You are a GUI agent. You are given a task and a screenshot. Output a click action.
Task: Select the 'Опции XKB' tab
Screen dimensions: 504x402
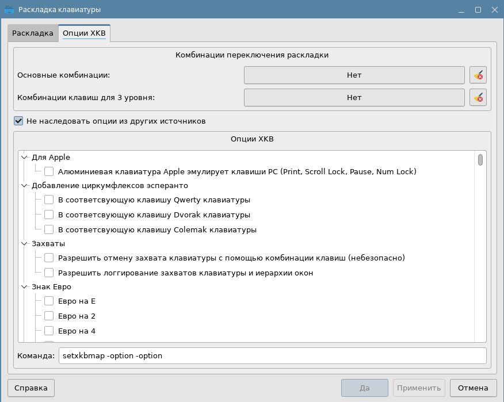[x=84, y=33]
